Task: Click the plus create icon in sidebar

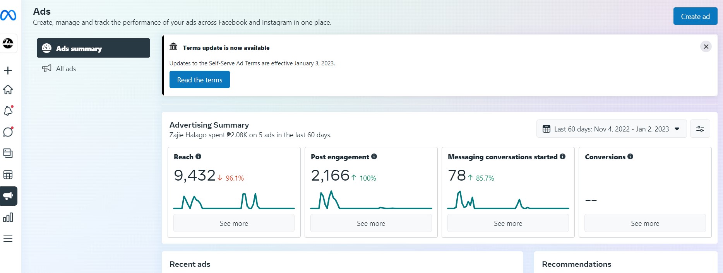Action: click(x=8, y=70)
